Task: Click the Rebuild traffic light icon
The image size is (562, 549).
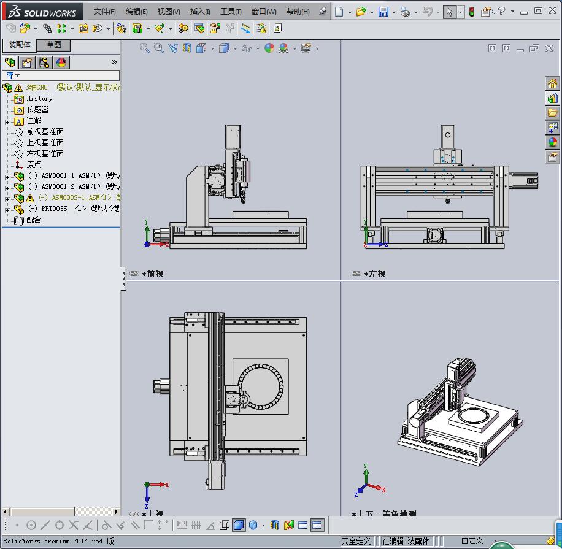Action: 471,12
